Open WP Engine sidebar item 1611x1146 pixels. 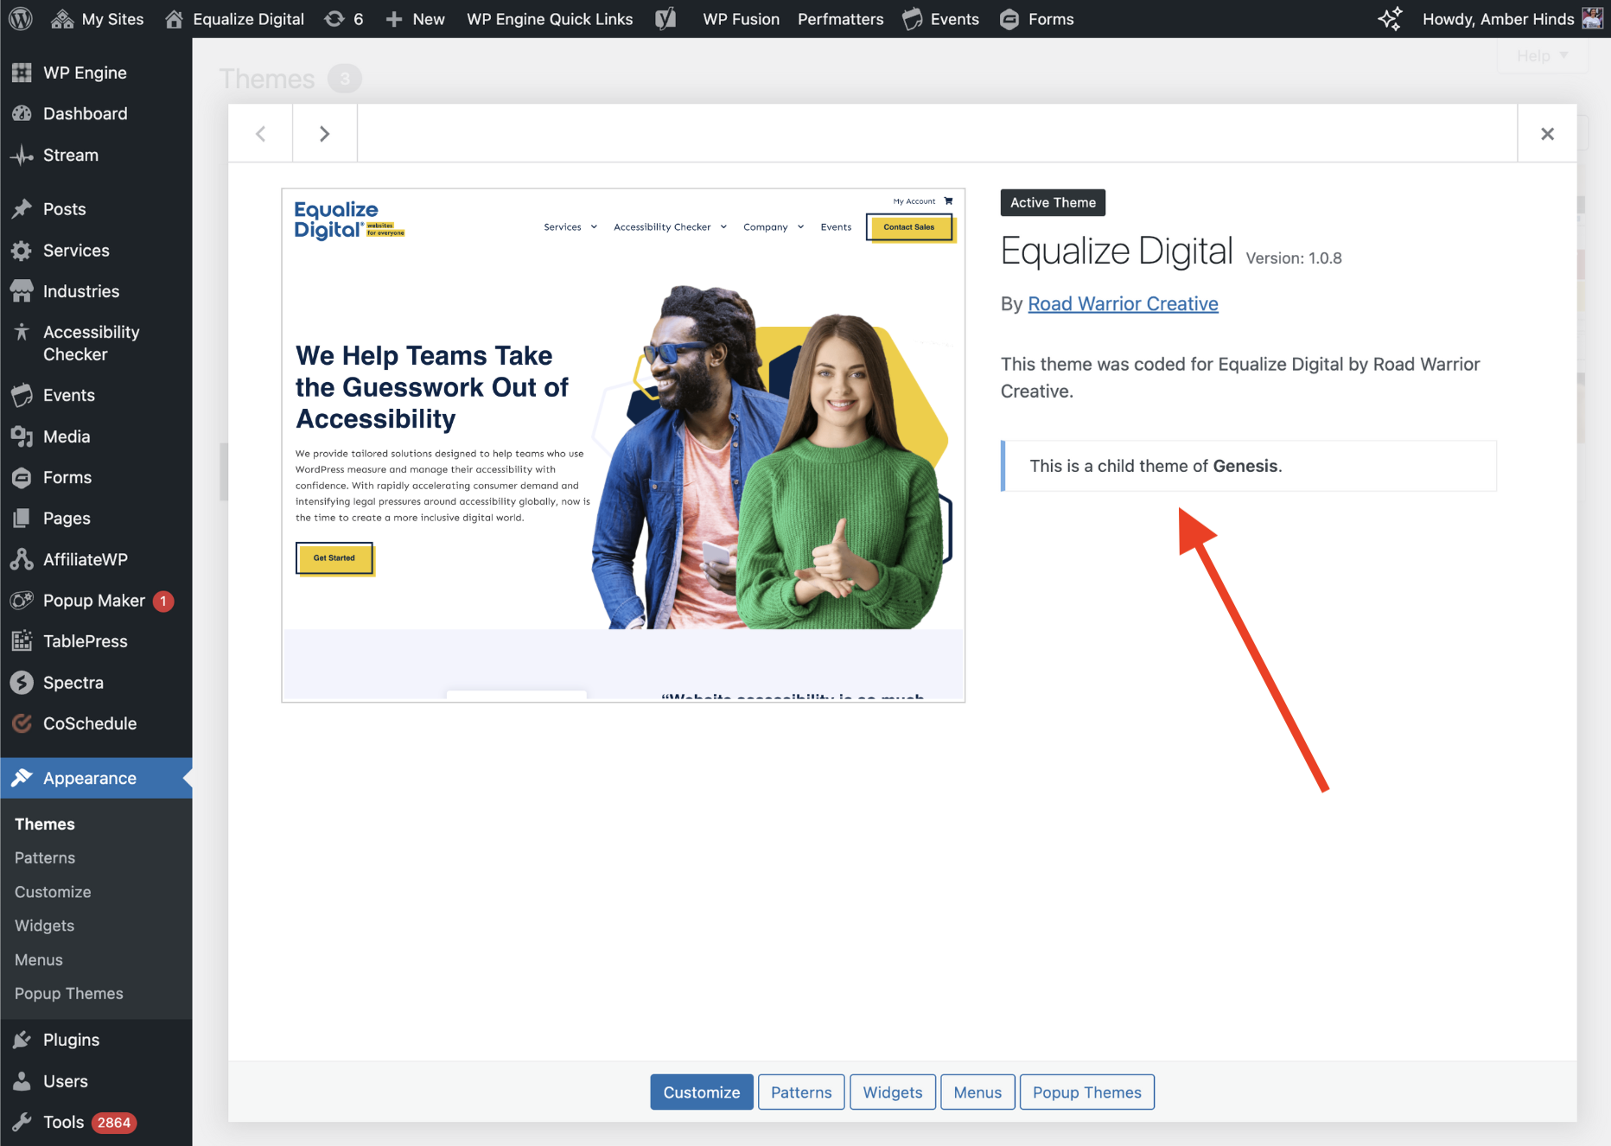(96, 73)
